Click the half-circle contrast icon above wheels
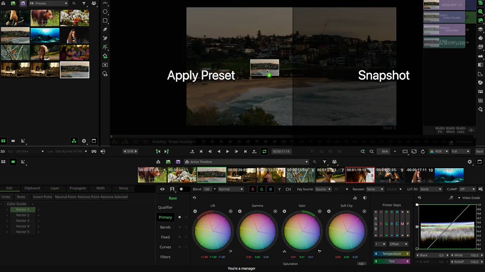Image resolution: width=485 pixels, height=272 pixels. click(365, 198)
